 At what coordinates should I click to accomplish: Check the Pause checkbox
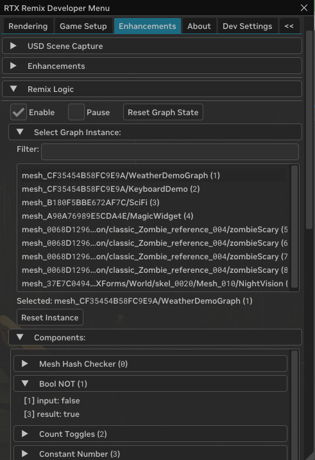76,112
